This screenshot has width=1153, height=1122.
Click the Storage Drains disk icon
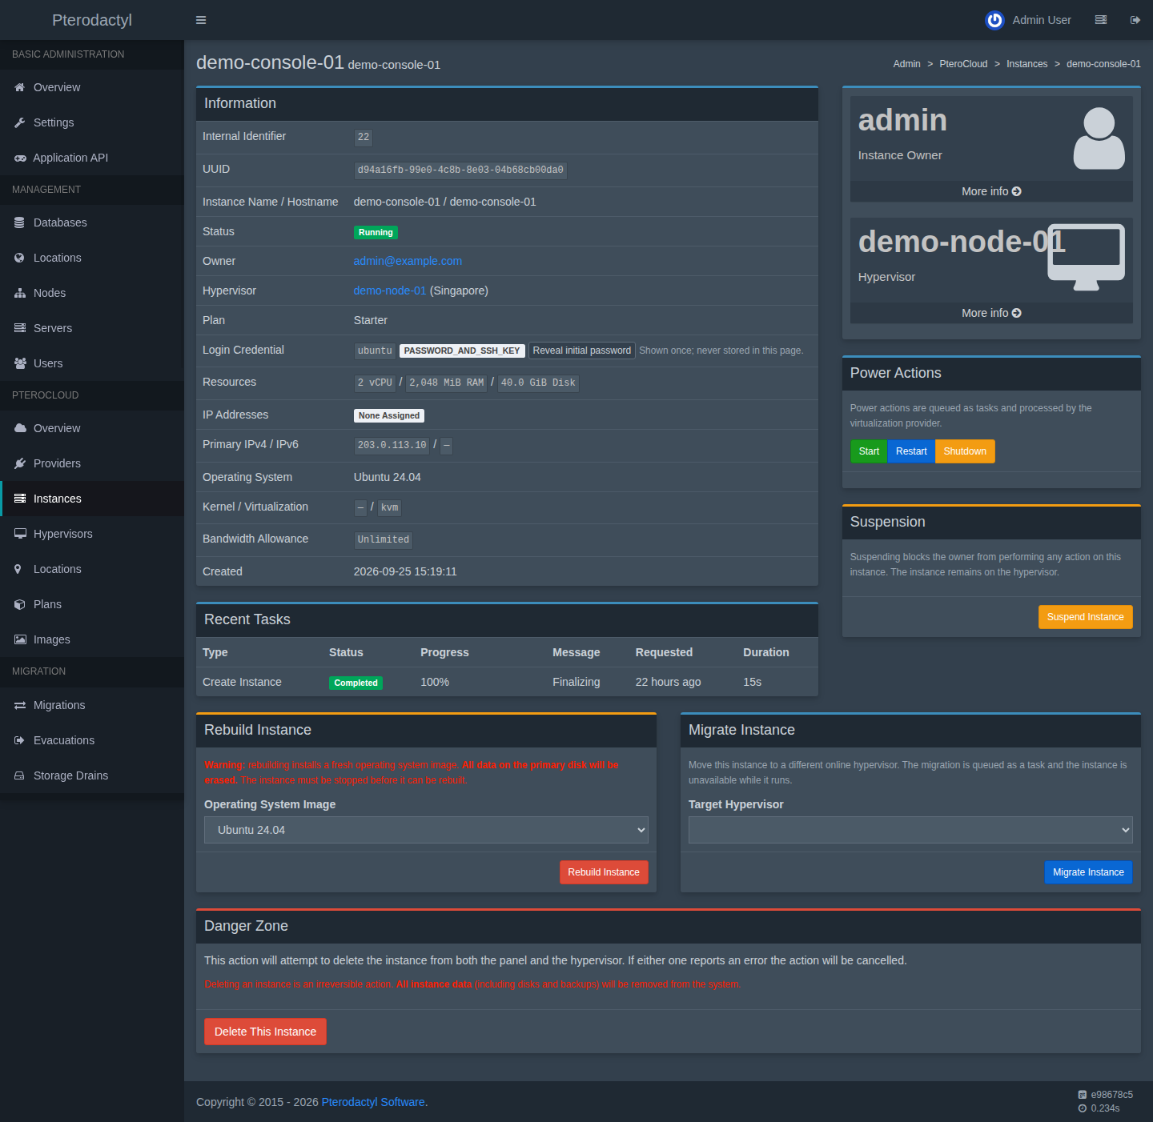click(x=20, y=775)
